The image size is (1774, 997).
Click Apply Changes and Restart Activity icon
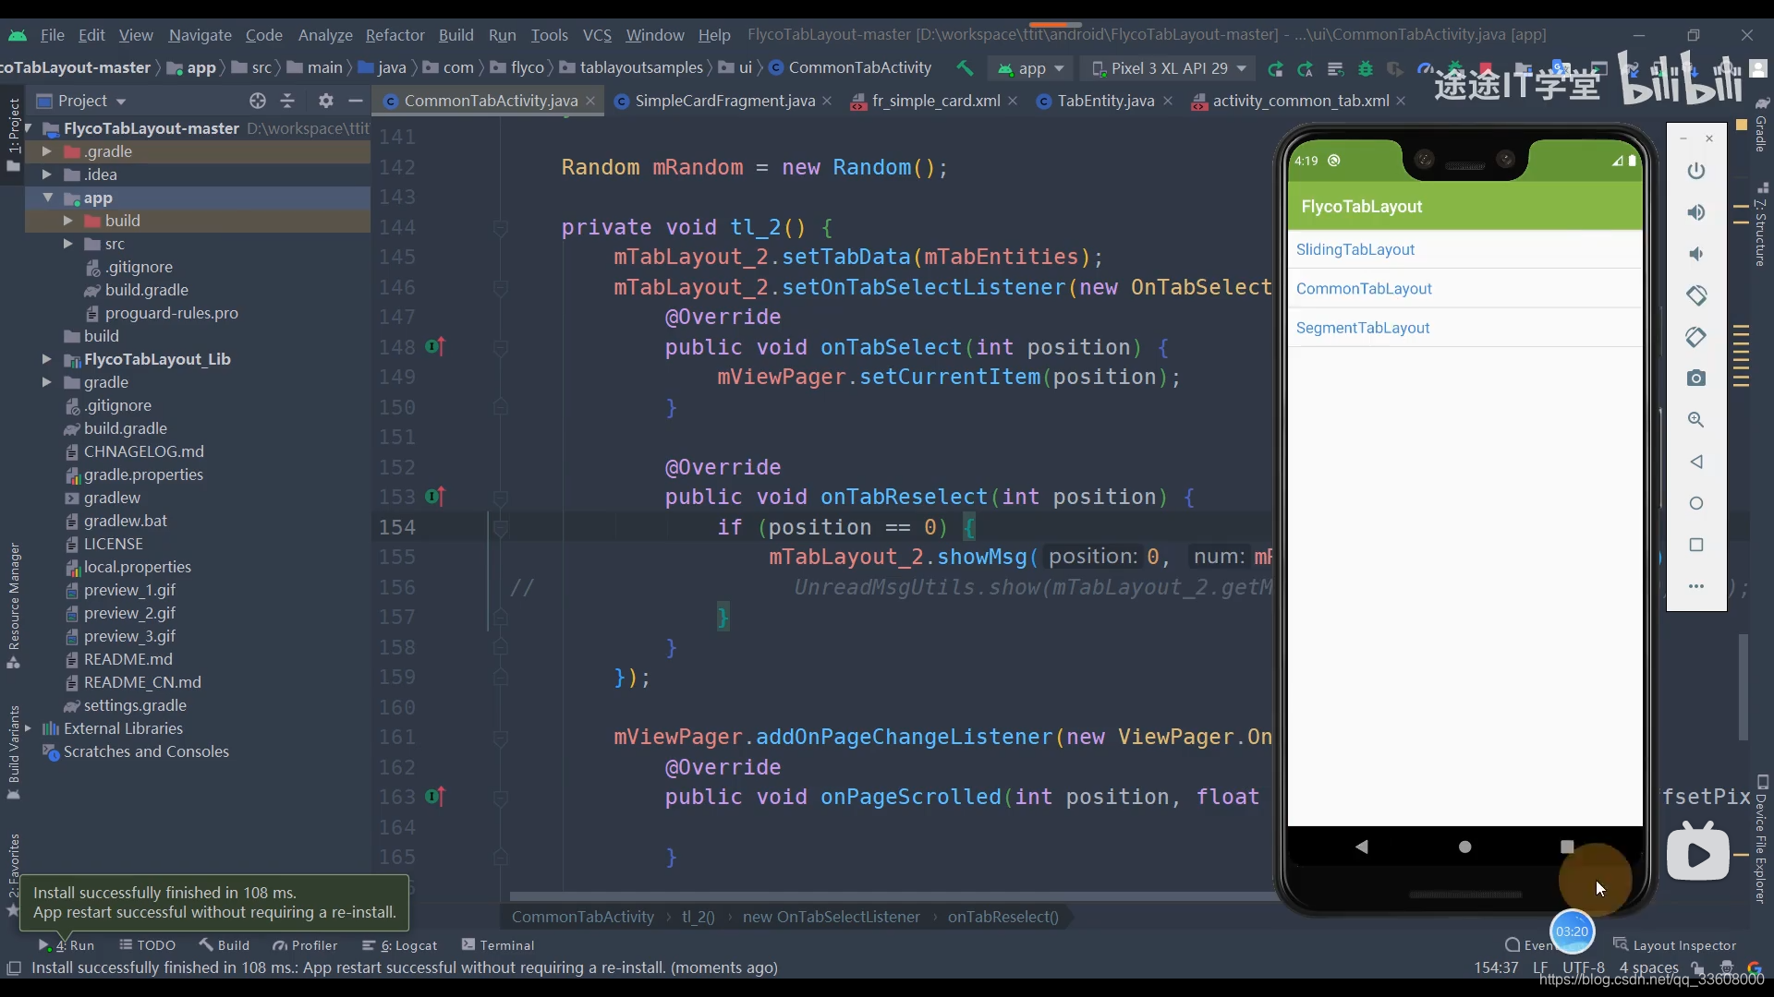(x=1305, y=69)
